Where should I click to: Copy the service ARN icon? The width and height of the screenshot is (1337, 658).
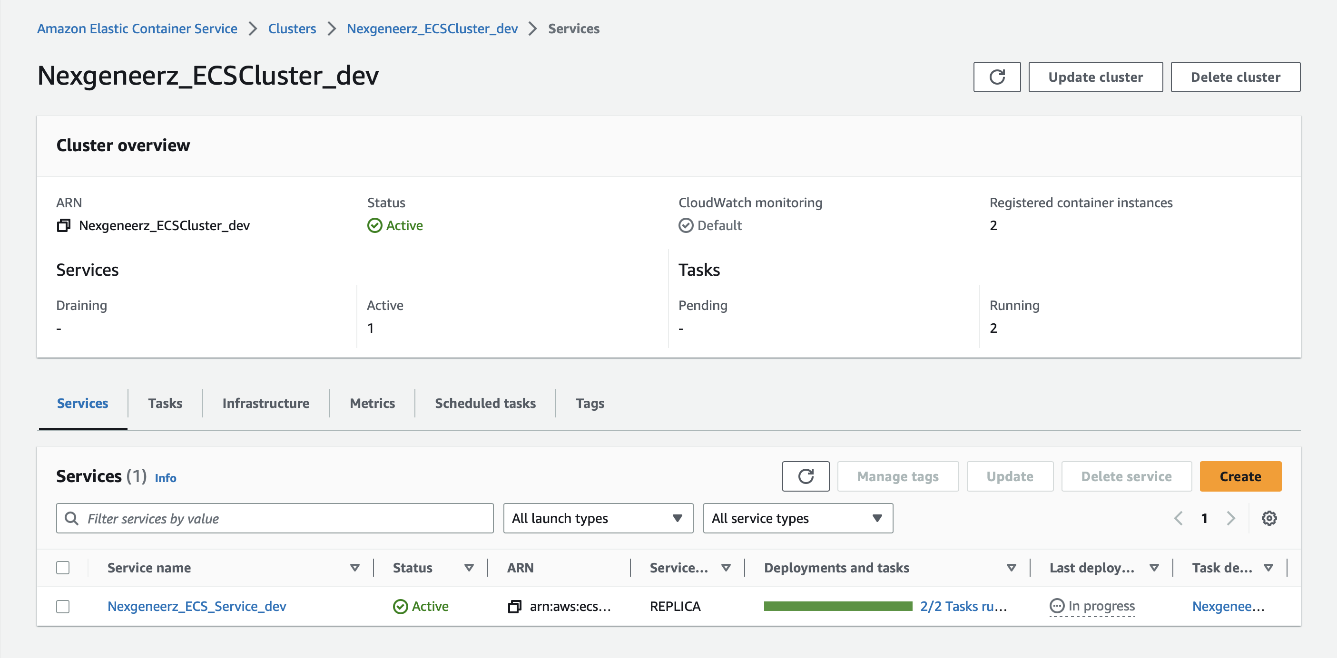click(x=514, y=606)
